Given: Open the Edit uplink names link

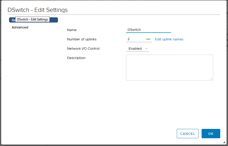Looking at the screenshot, I should point(169,39).
